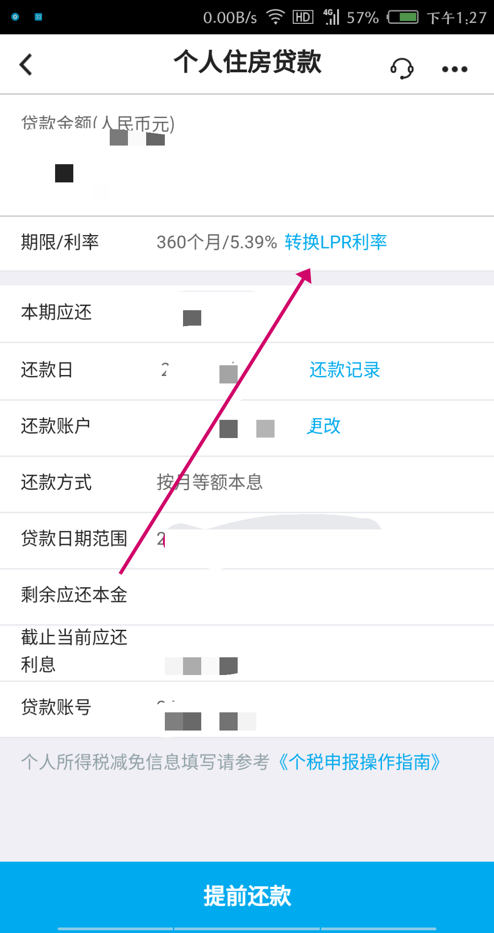Open customer service headset icon
Screen dimensions: 494x933
click(x=402, y=69)
